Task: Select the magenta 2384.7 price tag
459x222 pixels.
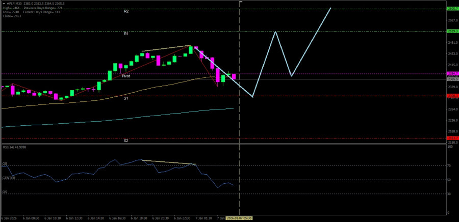Action: tap(452, 74)
